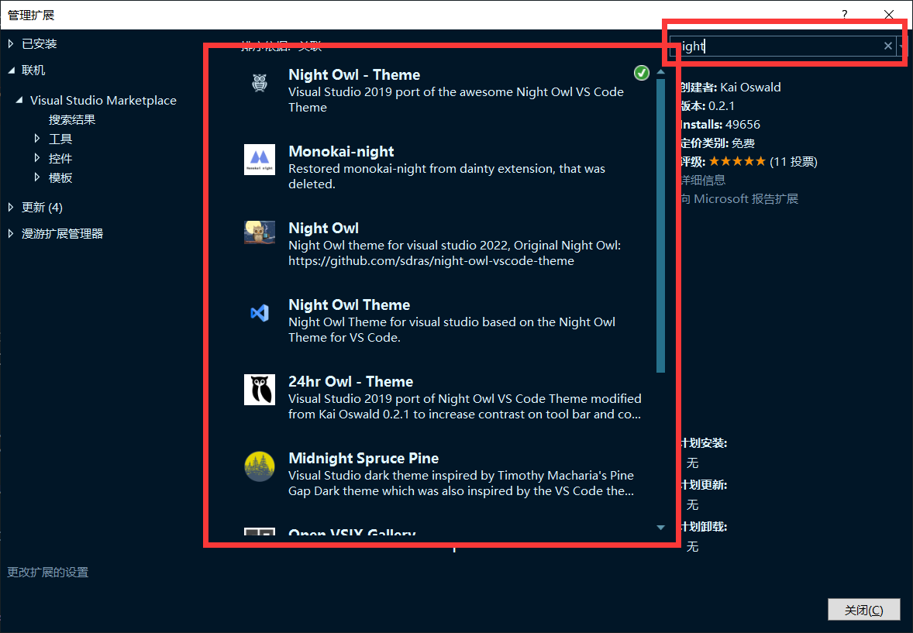Collapse the 联机 category

(11, 70)
